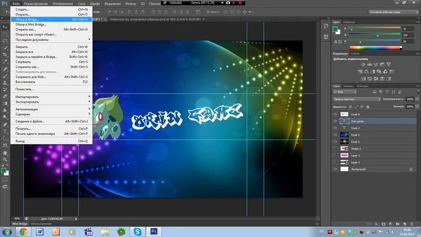This screenshot has height=237, width=421.
Task: Add a Levels adjustment
Action: pyautogui.click(x=370, y=65)
